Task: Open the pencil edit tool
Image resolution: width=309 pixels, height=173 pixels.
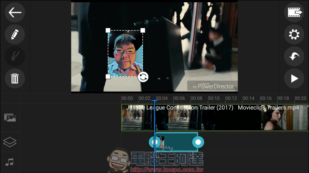Action: tap(15, 34)
